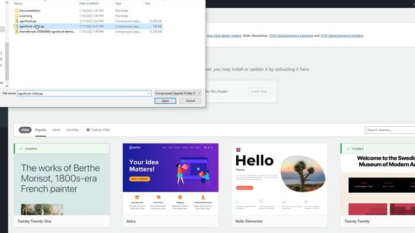Image resolution: width=415 pixels, height=233 pixels.
Task: Click the agrofood.zip archive icon
Action: coord(16,21)
